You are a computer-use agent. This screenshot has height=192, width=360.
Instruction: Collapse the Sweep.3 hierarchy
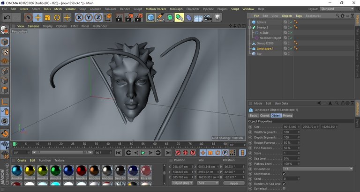(x=250, y=27)
